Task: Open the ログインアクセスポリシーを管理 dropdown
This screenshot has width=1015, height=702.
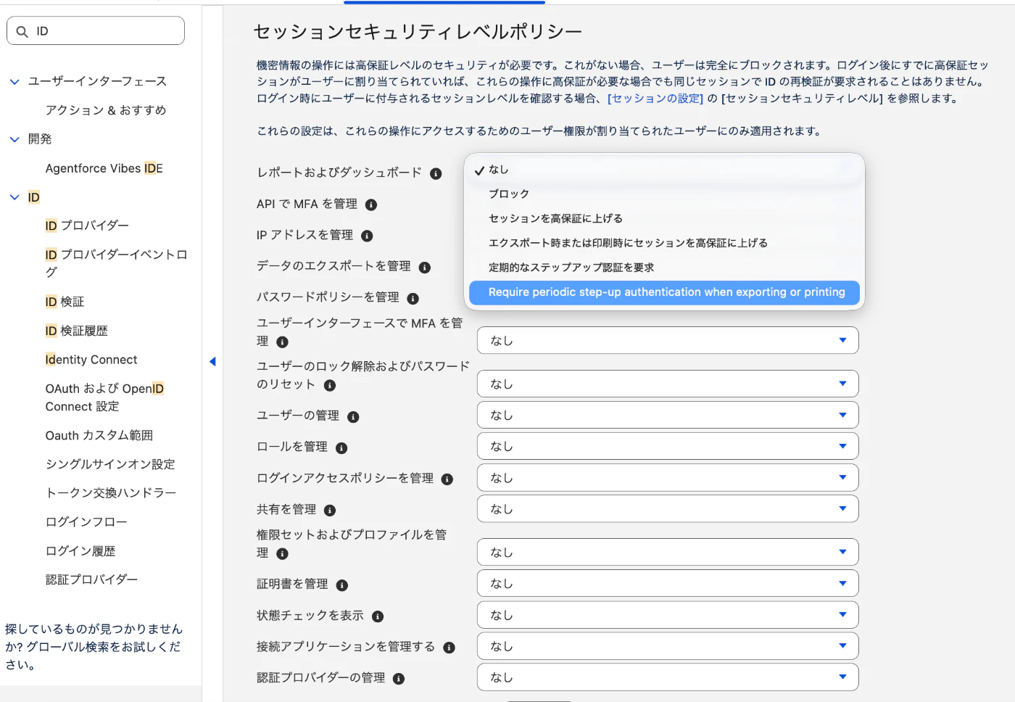Action: click(x=668, y=477)
